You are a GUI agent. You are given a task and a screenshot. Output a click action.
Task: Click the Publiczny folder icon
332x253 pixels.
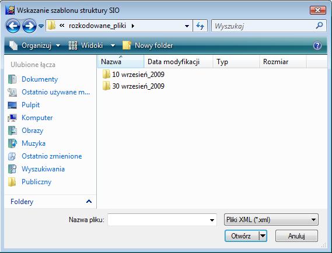pyautogui.click(x=12, y=182)
